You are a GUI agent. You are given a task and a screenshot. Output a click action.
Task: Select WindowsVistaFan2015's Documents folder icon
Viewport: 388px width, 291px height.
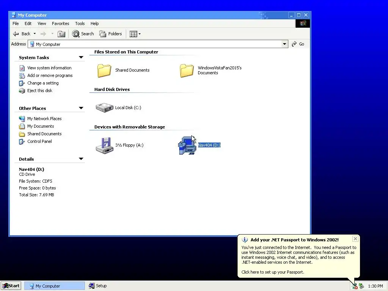187,70
